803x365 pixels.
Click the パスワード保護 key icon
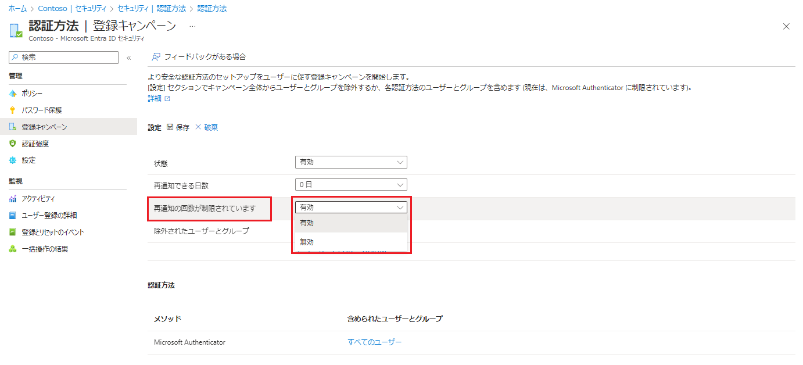coord(13,110)
